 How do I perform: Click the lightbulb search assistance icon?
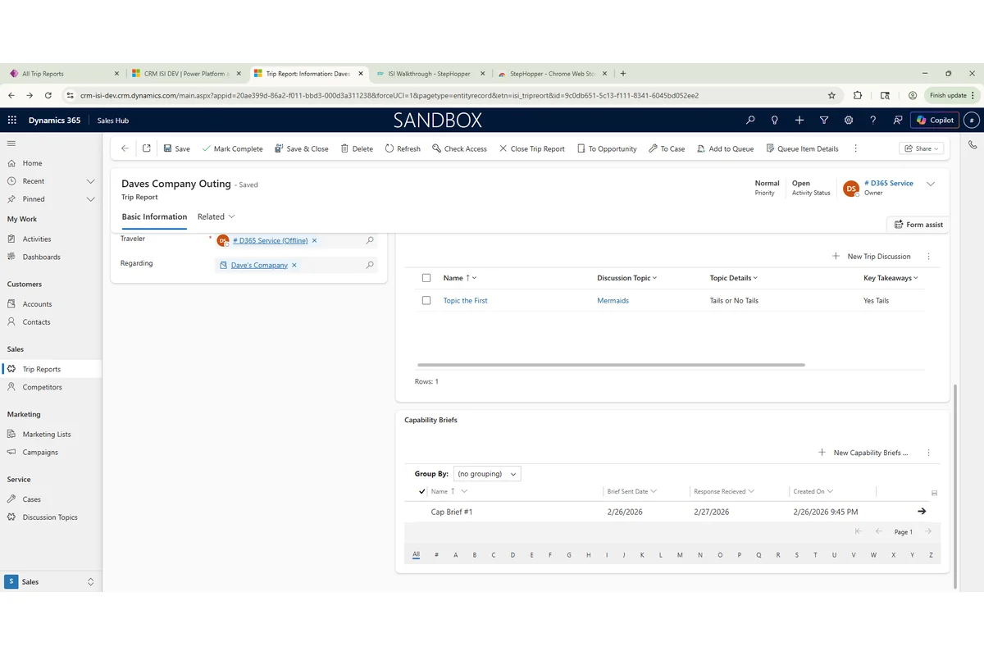click(x=774, y=120)
